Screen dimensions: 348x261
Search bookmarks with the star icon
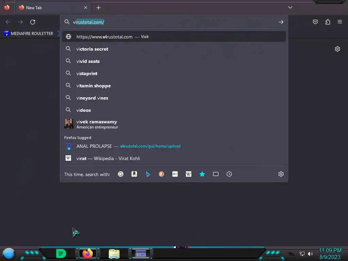click(202, 174)
